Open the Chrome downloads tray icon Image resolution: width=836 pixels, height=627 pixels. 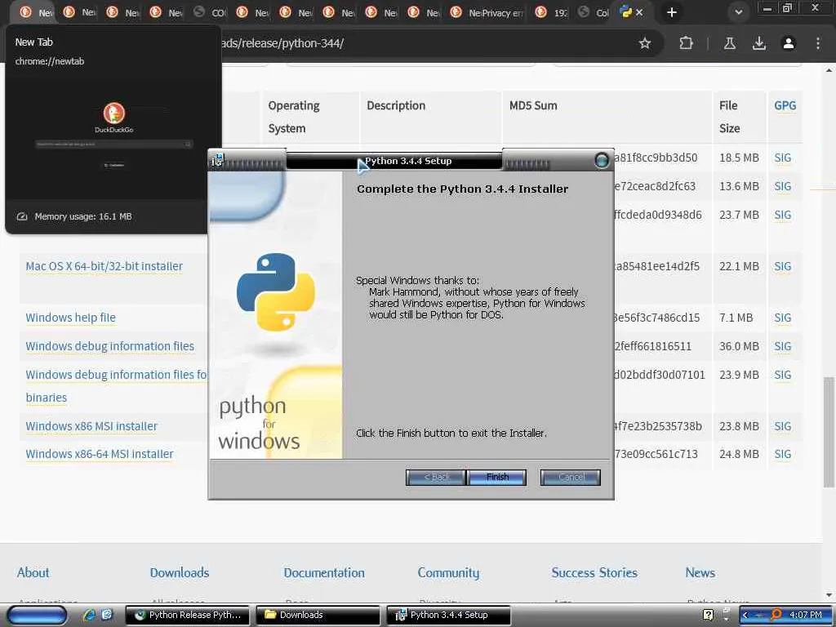(x=758, y=43)
